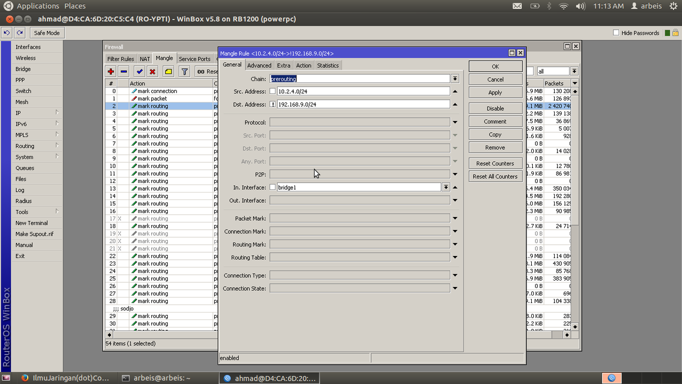Screen dimensions: 682x384
Task: Toggle Dst. Address invert checkbox
Action: (x=273, y=105)
